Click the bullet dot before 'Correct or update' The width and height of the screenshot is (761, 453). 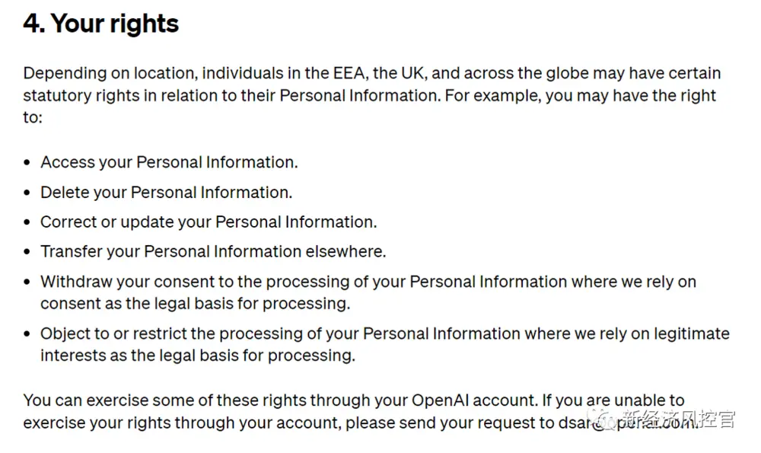pos(28,223)
